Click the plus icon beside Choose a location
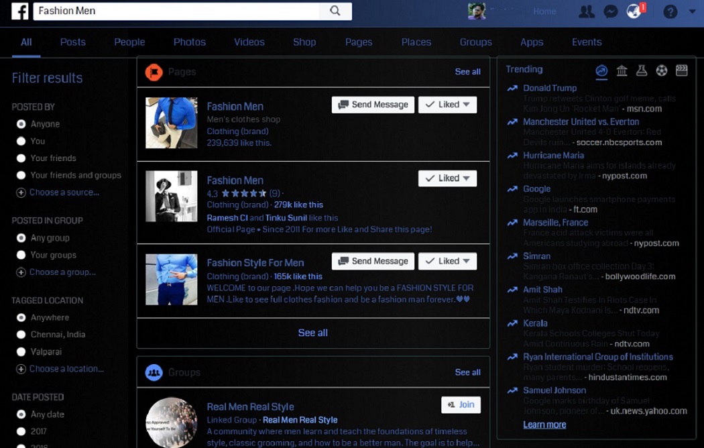 pyautogui.click(x=21, y=369)
